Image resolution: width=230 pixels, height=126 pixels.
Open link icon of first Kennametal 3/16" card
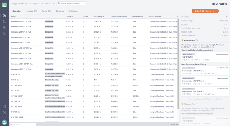pyautogui.click(x=204, y=71)
